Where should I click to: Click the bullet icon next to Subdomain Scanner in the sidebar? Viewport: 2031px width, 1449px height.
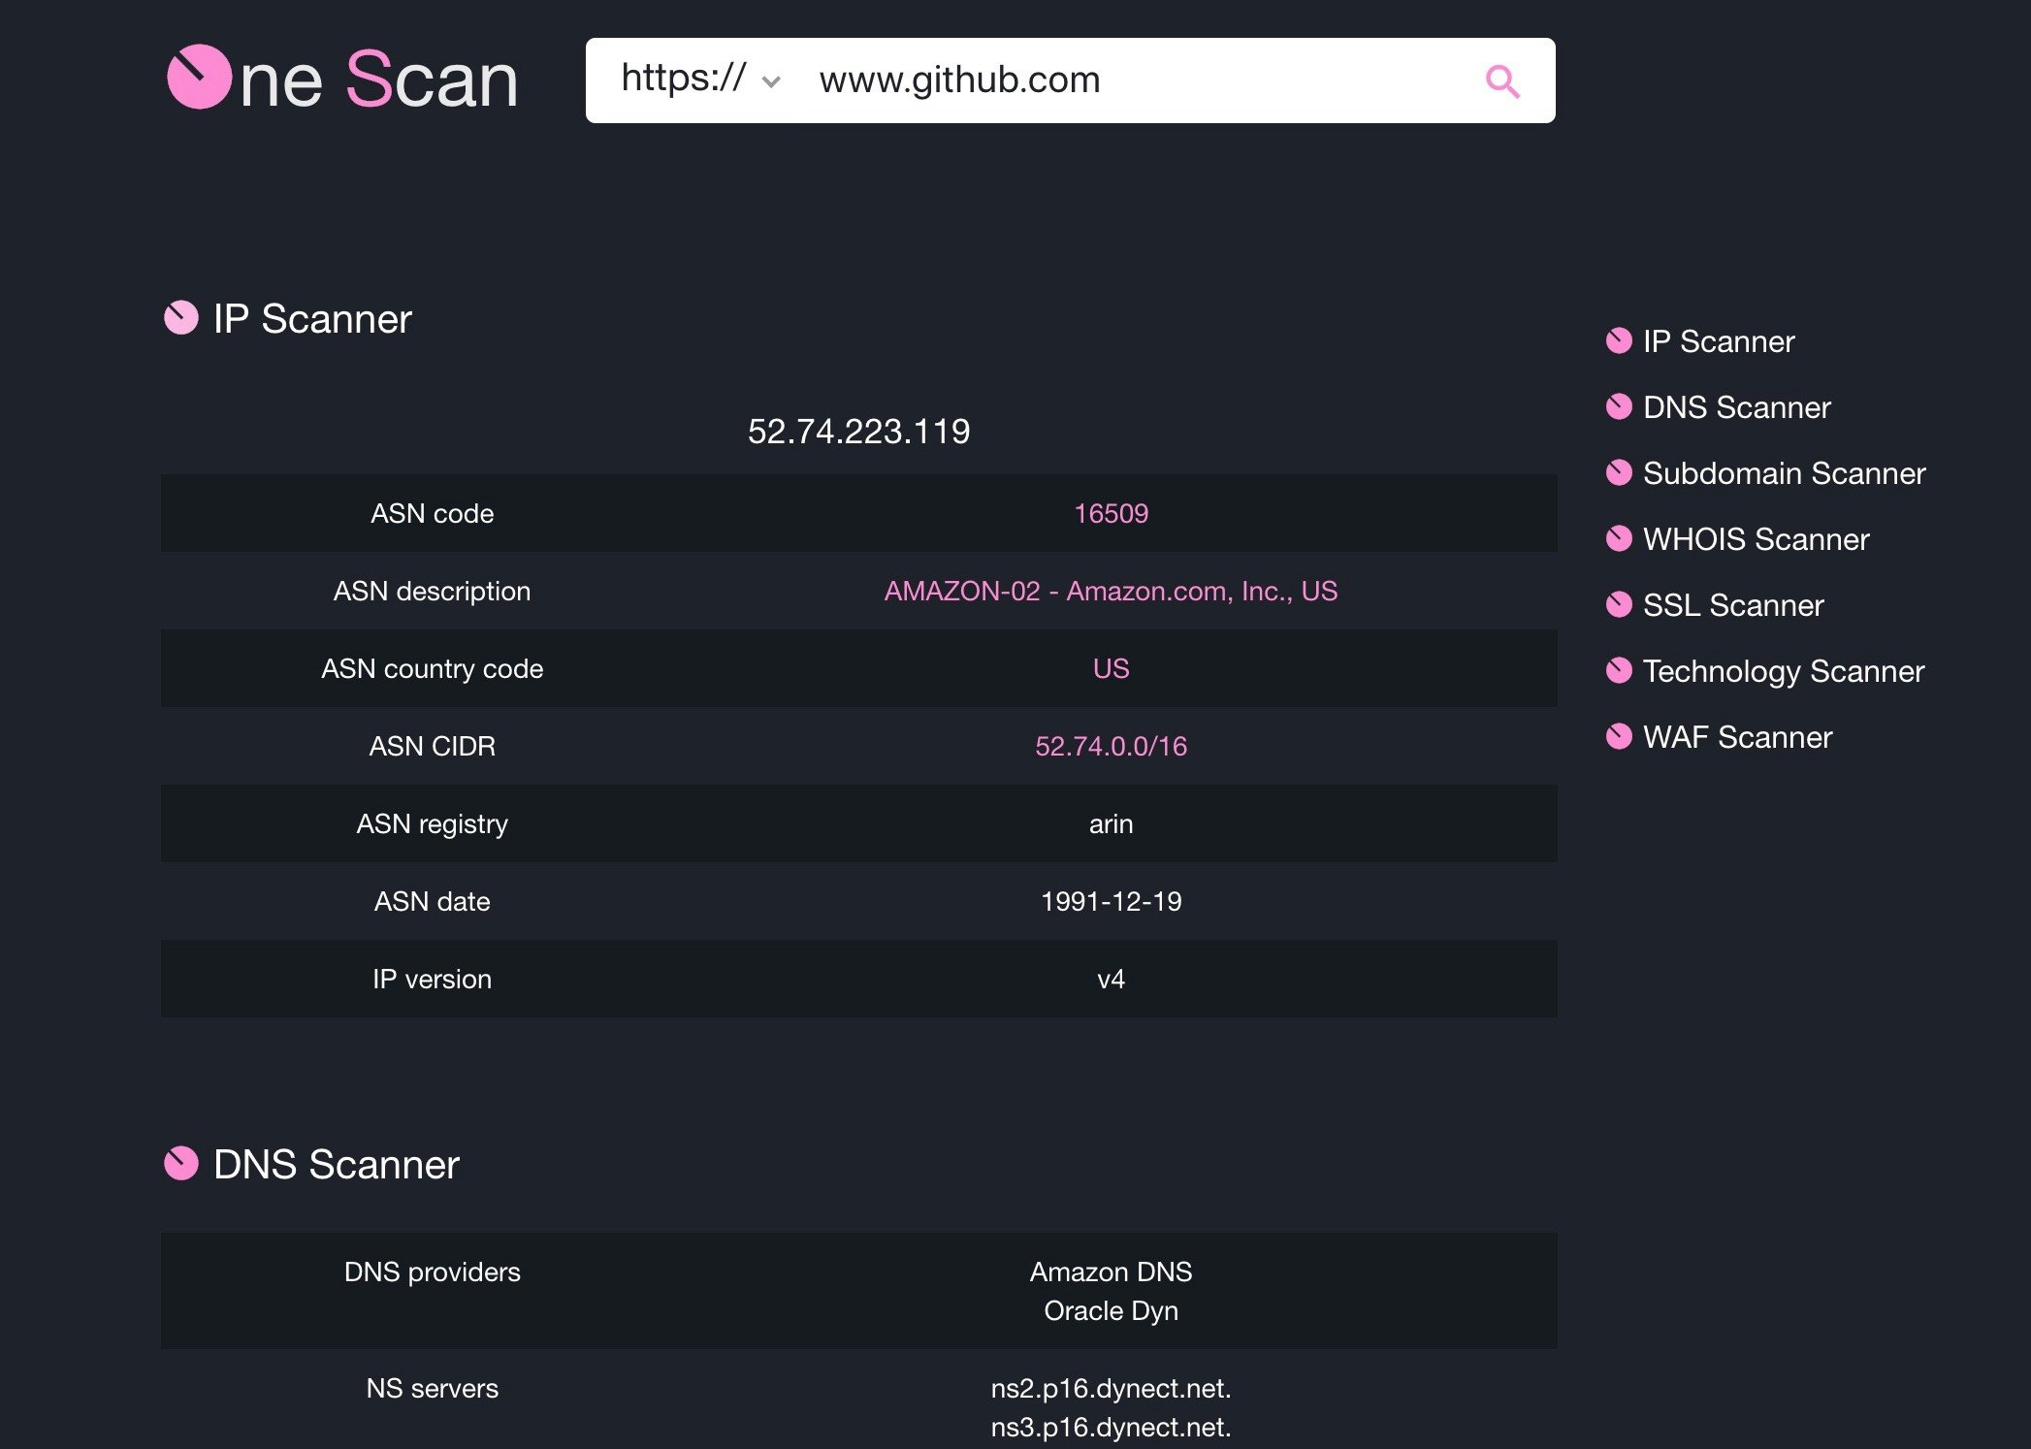coord(1619,473)
